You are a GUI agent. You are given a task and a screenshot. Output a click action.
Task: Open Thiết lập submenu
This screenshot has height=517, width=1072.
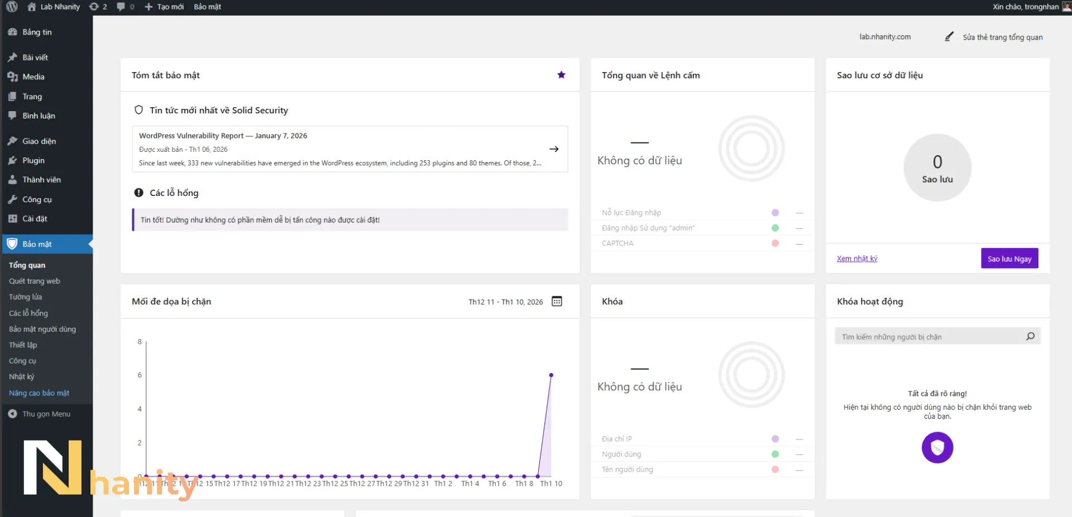[23, 345]
